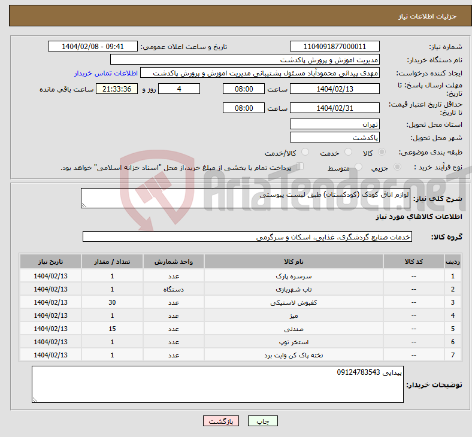The height and width of the screenshot is (437, 472).
Task: Toggle the Islamic treasury payment checkbox
Action: pyautogui.click(x=300, y=166)
